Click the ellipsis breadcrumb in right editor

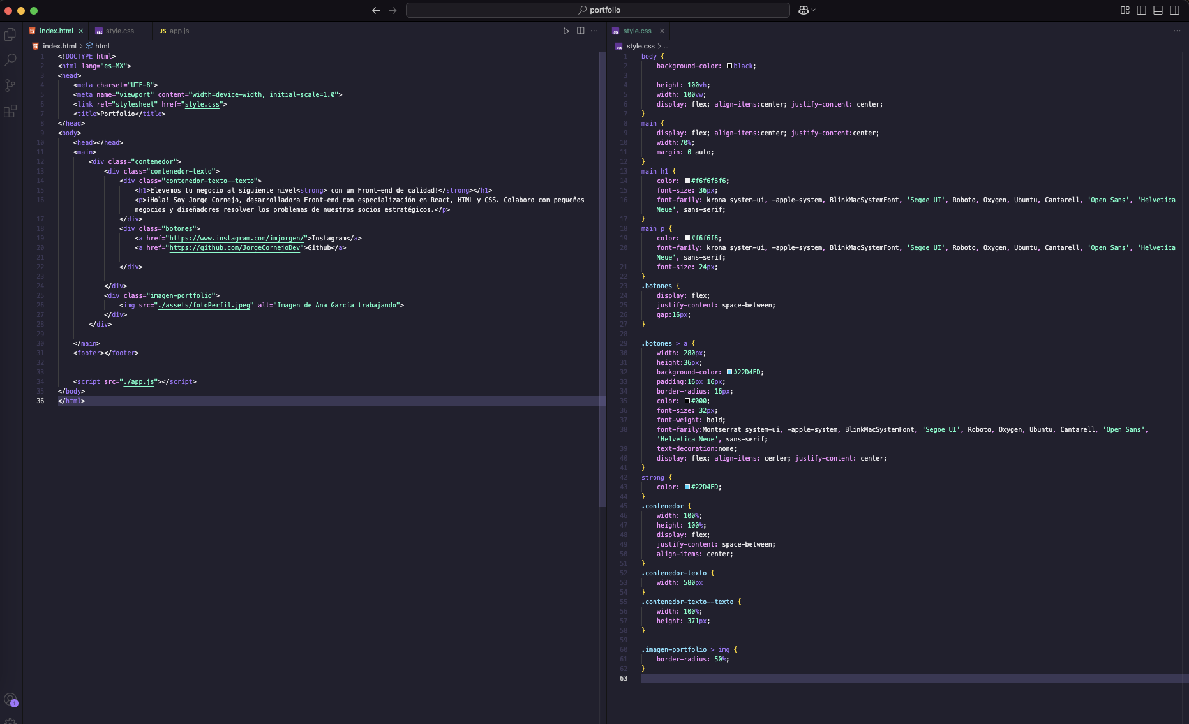[666, 46]
